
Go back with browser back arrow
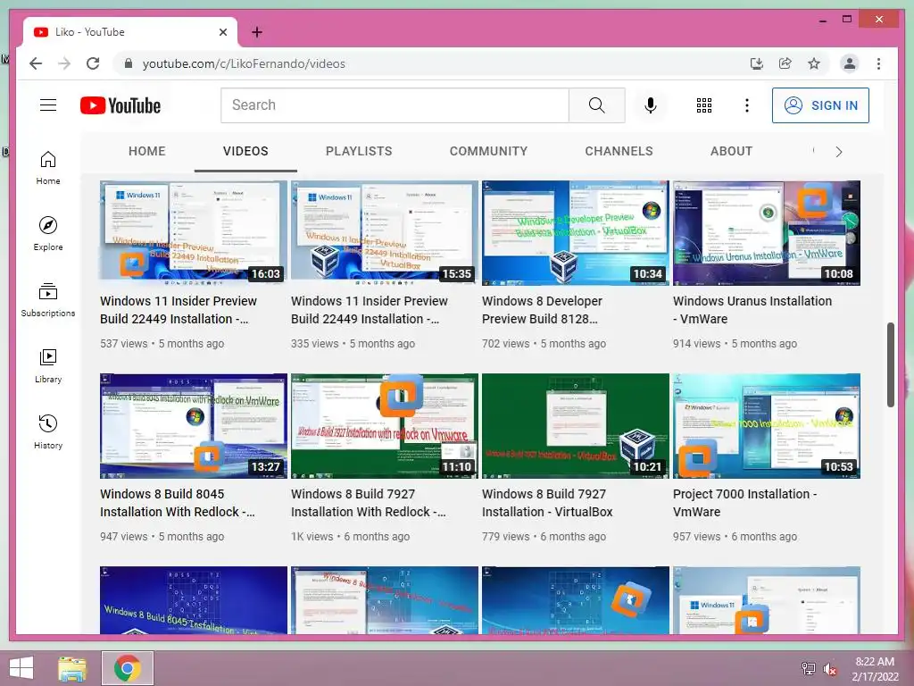[36, 63]
